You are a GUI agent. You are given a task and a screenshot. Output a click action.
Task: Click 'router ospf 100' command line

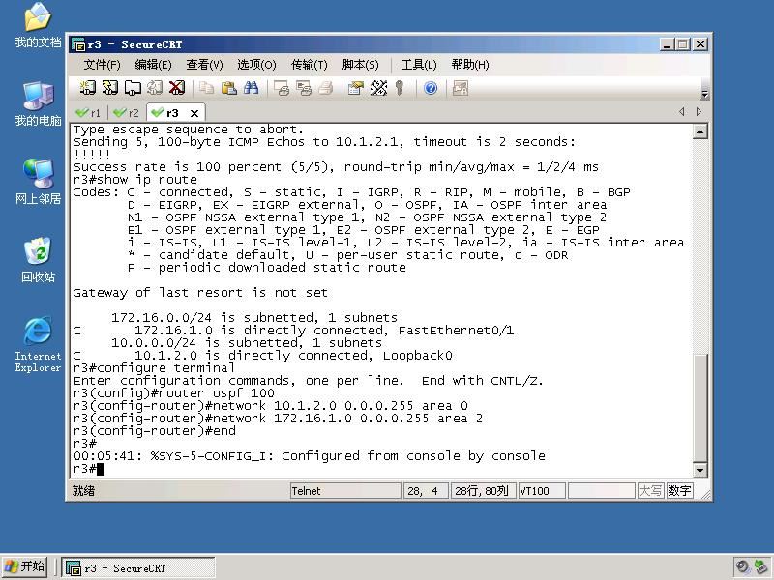[x=174, y=393]
